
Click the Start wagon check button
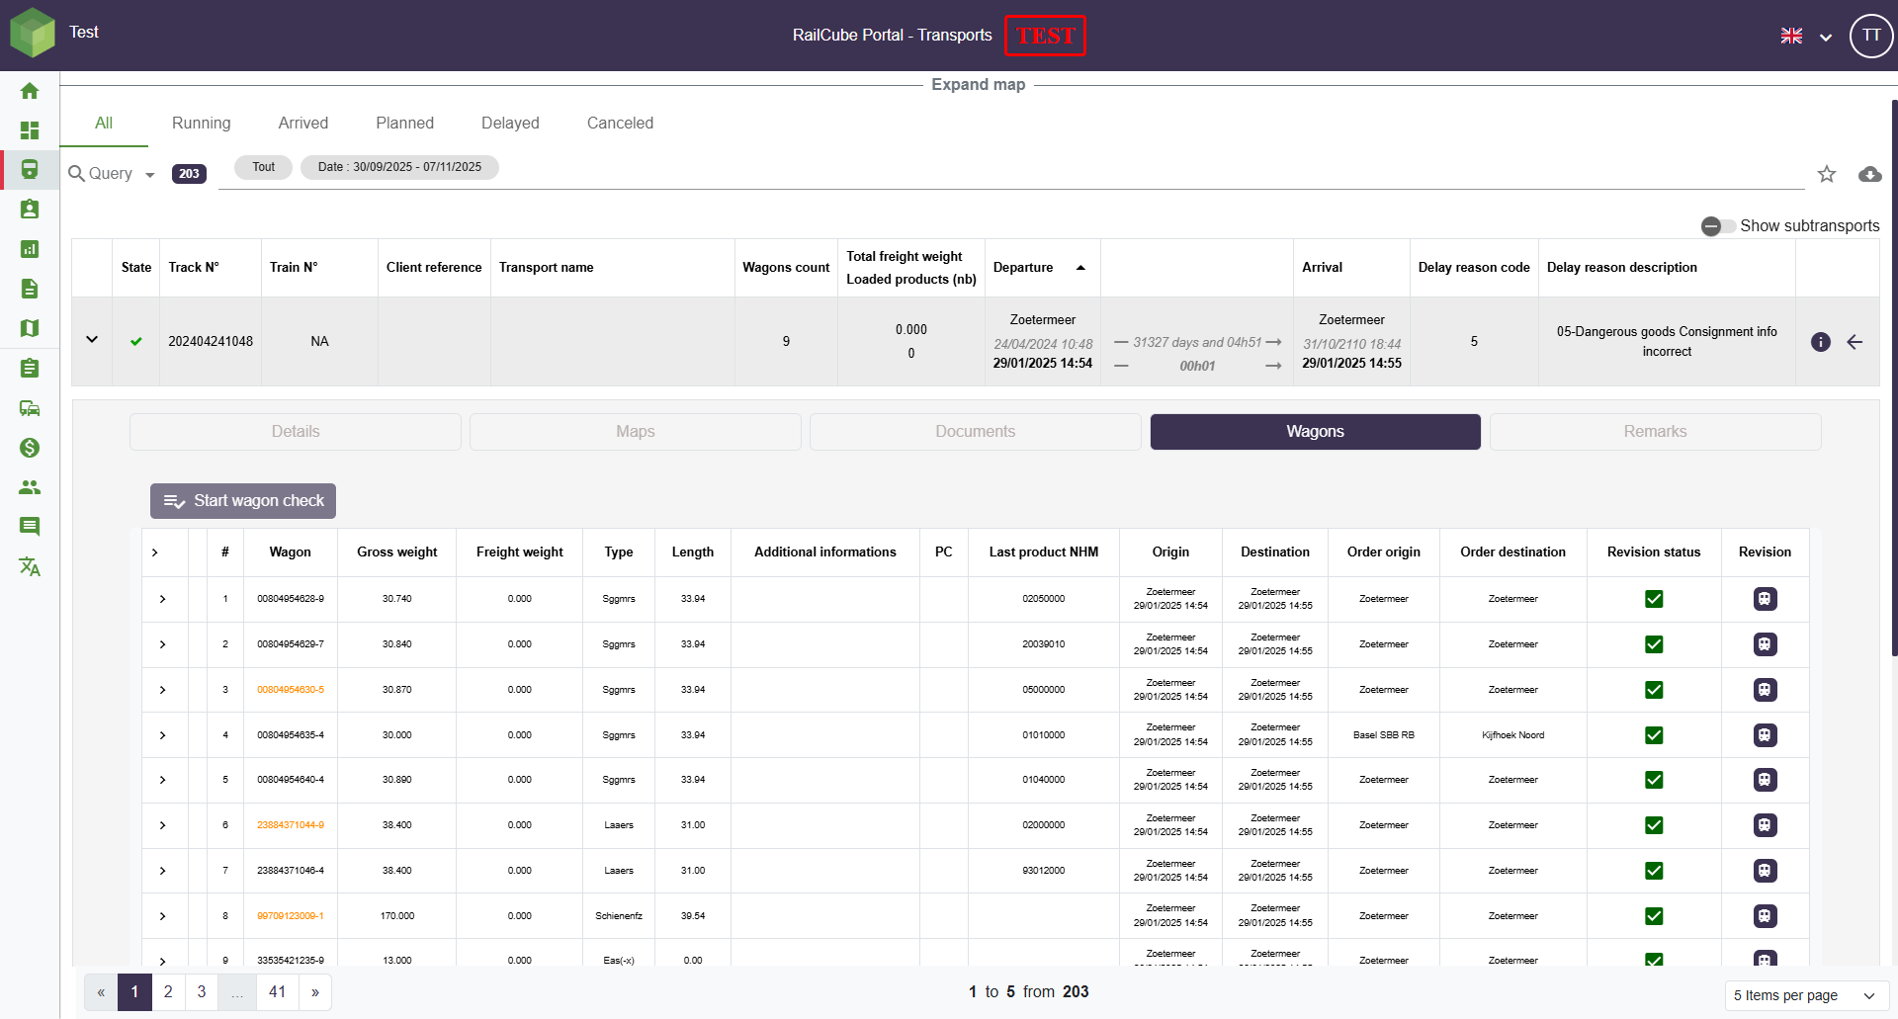click(243, 501)
